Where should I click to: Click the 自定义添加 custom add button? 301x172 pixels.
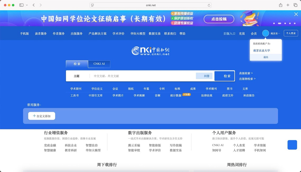click(42, 116)
